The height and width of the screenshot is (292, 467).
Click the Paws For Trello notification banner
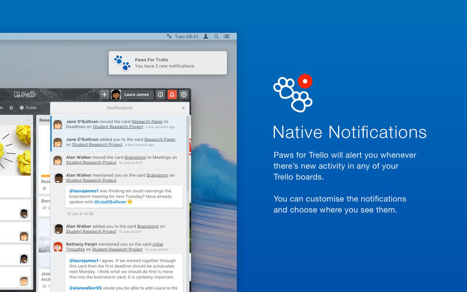168,63
